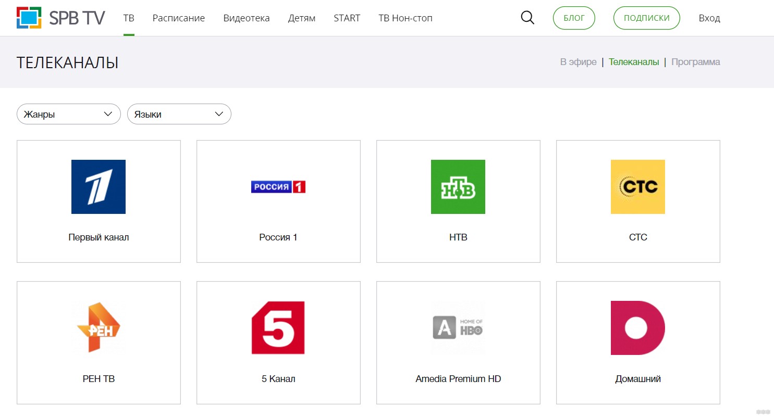The height and width of the screenshot is (419, 774).
Task: Click the SPB TV logo
Action: pyautogui.click(x=61, y=18)
